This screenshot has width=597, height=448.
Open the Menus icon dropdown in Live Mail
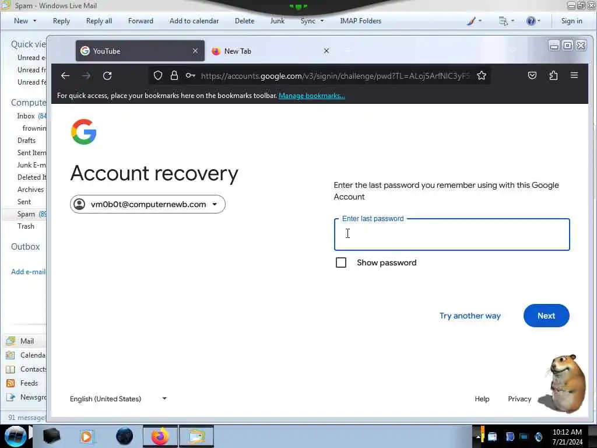click(507, 21)
